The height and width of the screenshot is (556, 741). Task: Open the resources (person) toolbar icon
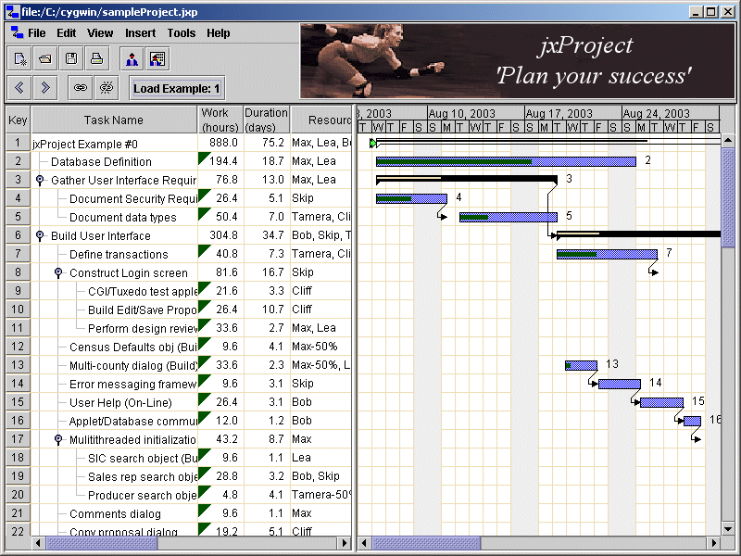(132, 59)
